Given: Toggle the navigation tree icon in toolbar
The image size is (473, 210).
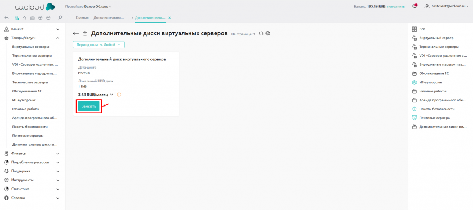Looking at the screenshot, I should (17, 18).
